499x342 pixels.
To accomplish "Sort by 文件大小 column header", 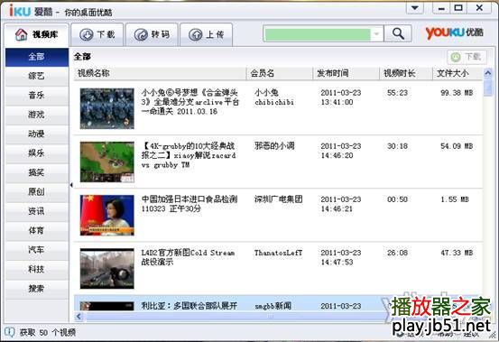I will 457,73.
